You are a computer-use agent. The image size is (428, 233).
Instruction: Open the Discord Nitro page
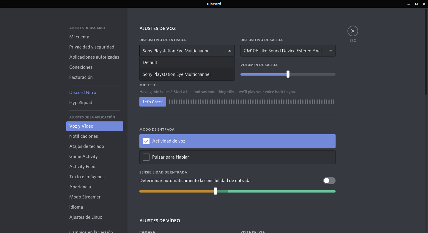click(x=82, y=92)
